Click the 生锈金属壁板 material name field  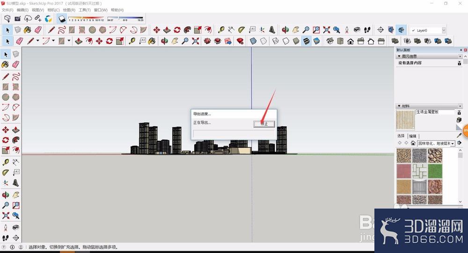[435, 112]
